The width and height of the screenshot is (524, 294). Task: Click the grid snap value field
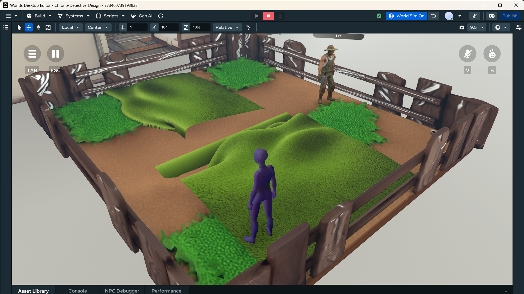click(138, 27)
